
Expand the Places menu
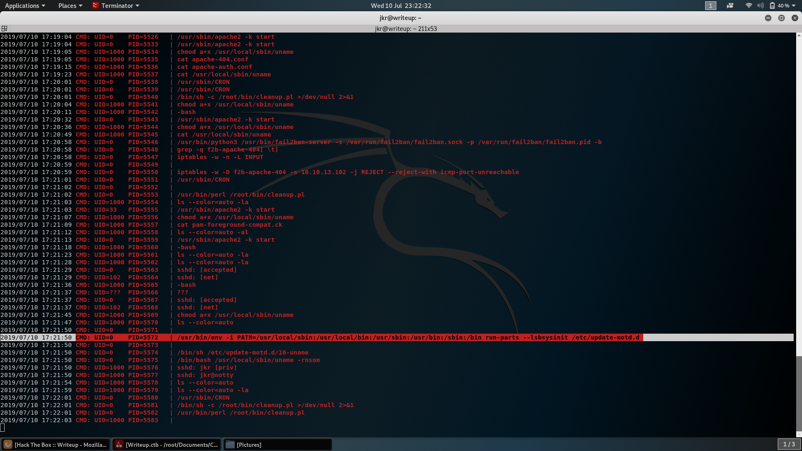[x=70, y=5]
